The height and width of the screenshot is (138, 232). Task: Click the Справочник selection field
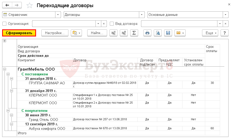tap(29, 15)
